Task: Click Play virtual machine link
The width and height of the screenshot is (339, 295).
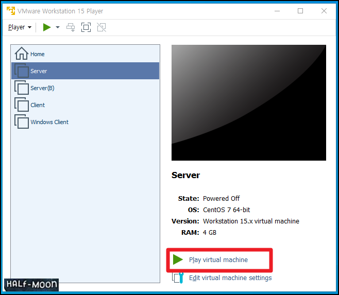Action: [218, 260]
